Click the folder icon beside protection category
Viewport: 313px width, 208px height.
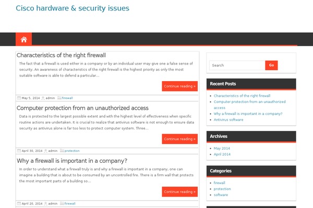[62, 151]
